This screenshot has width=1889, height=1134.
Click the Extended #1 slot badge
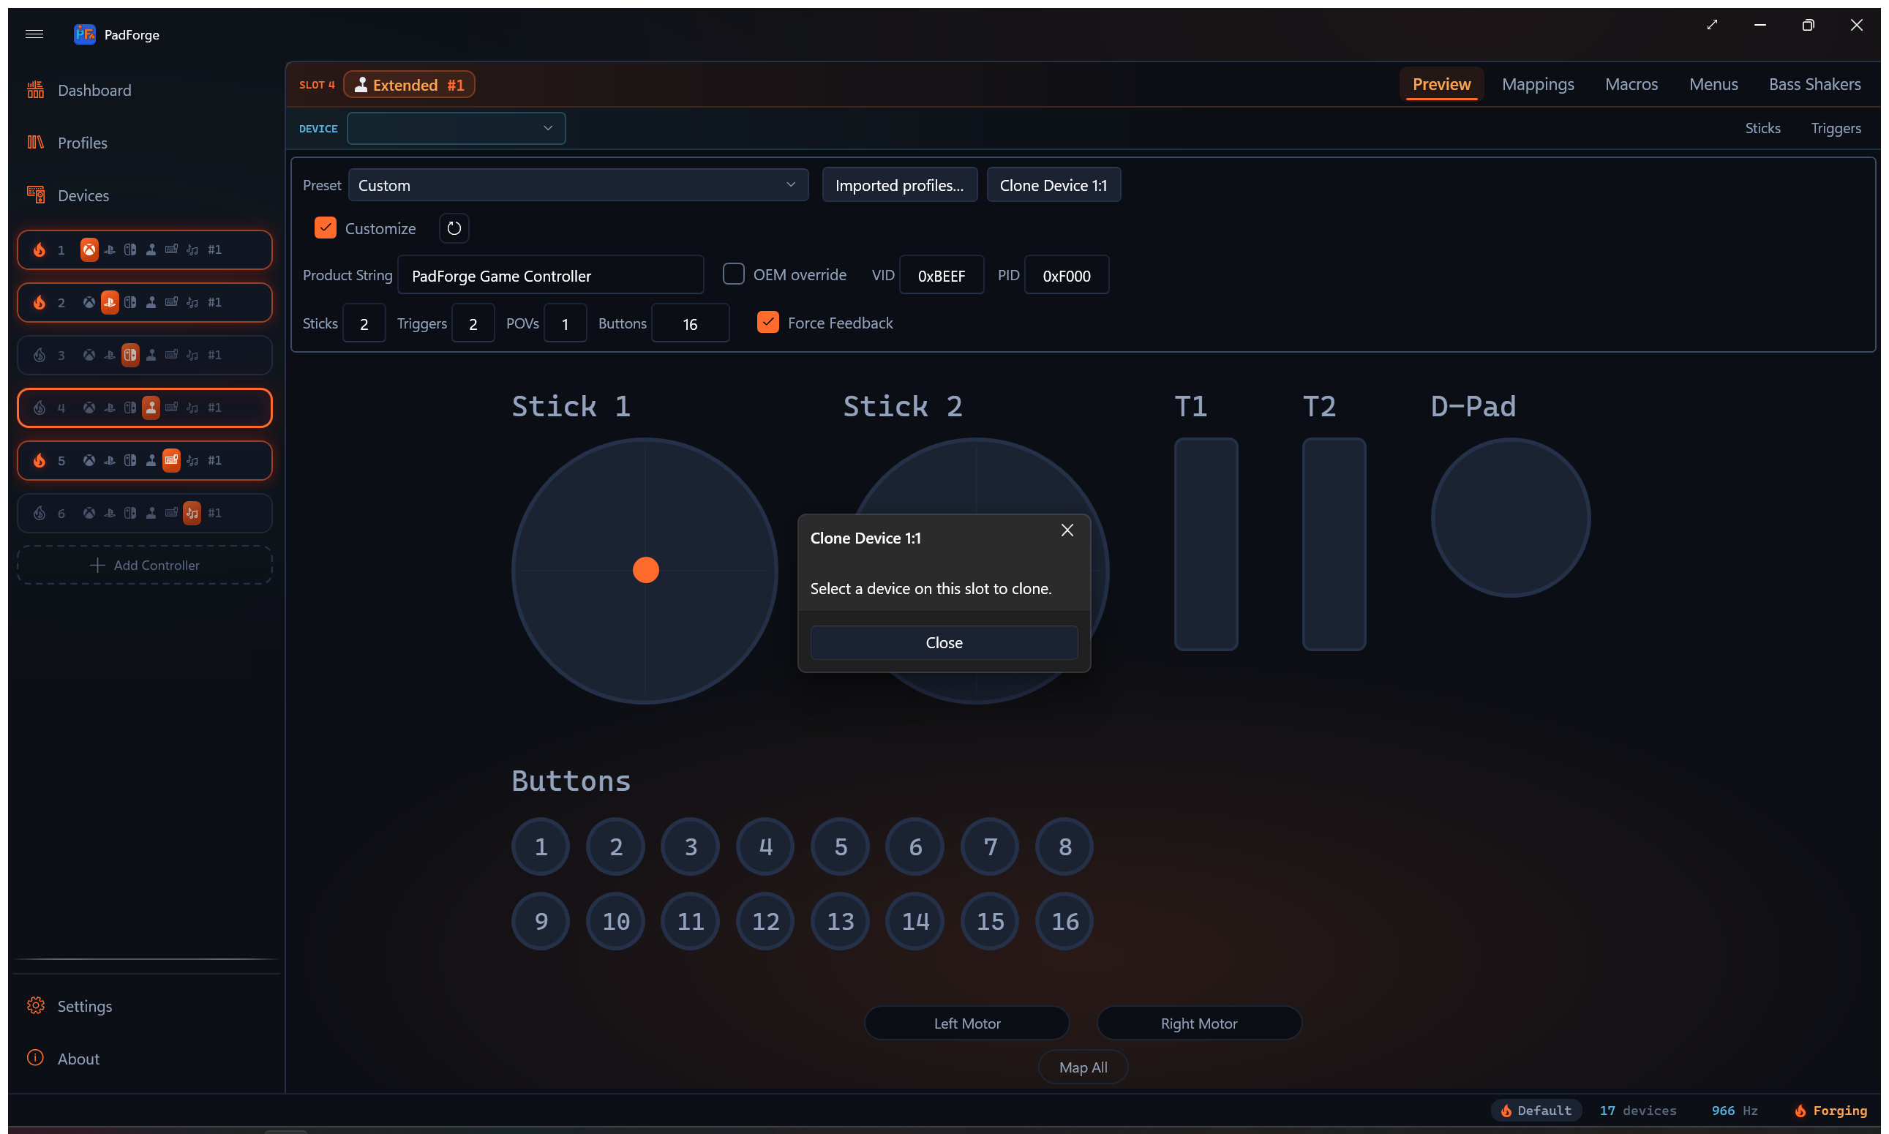pos(409,84)
